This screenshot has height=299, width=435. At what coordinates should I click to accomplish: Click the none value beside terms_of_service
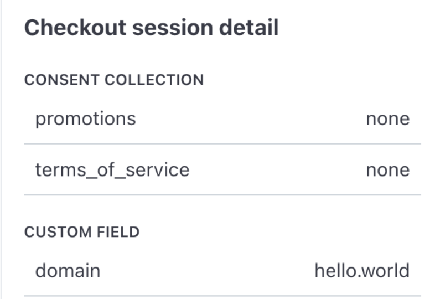(387, 169)
